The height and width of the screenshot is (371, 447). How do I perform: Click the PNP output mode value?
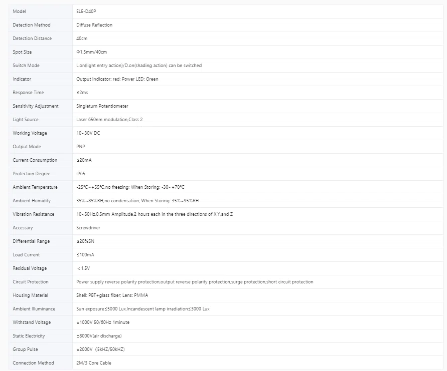point(80,147)
